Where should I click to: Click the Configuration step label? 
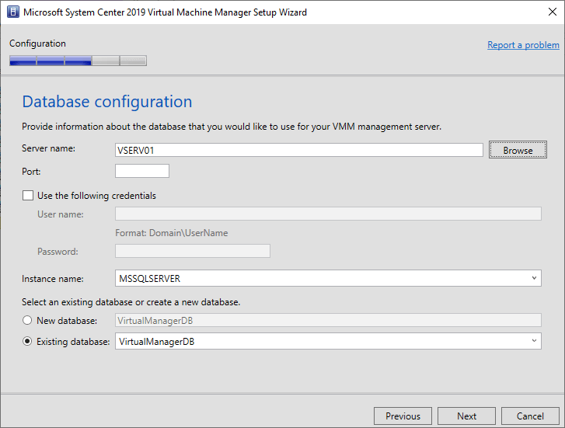[x=37, y=43]
